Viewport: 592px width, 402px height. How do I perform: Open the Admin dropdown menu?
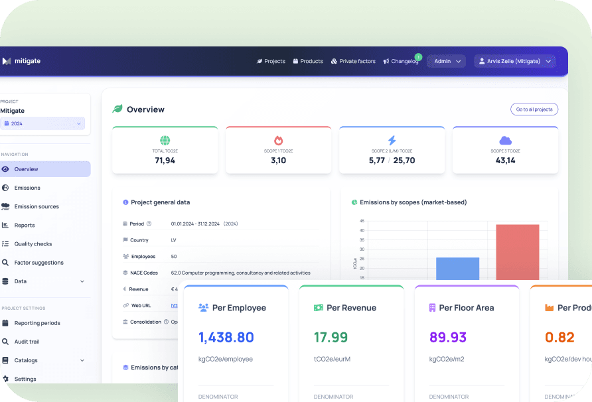tap(446, 61)
